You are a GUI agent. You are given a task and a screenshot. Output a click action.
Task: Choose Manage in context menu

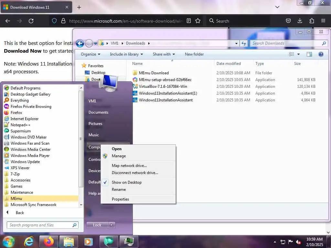[x=119, y=156]
